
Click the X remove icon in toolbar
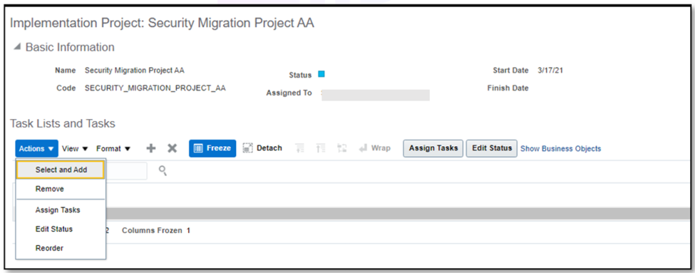(x=172, y=148)
